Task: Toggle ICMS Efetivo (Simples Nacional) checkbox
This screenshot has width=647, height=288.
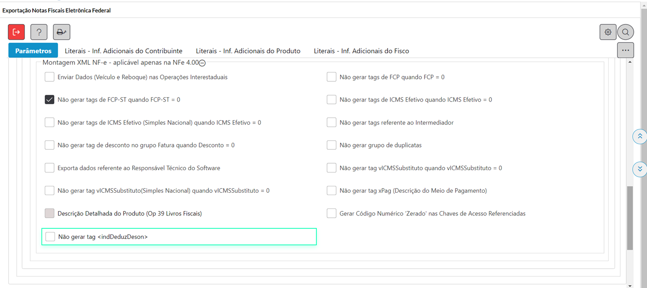Action: [49, 123]
